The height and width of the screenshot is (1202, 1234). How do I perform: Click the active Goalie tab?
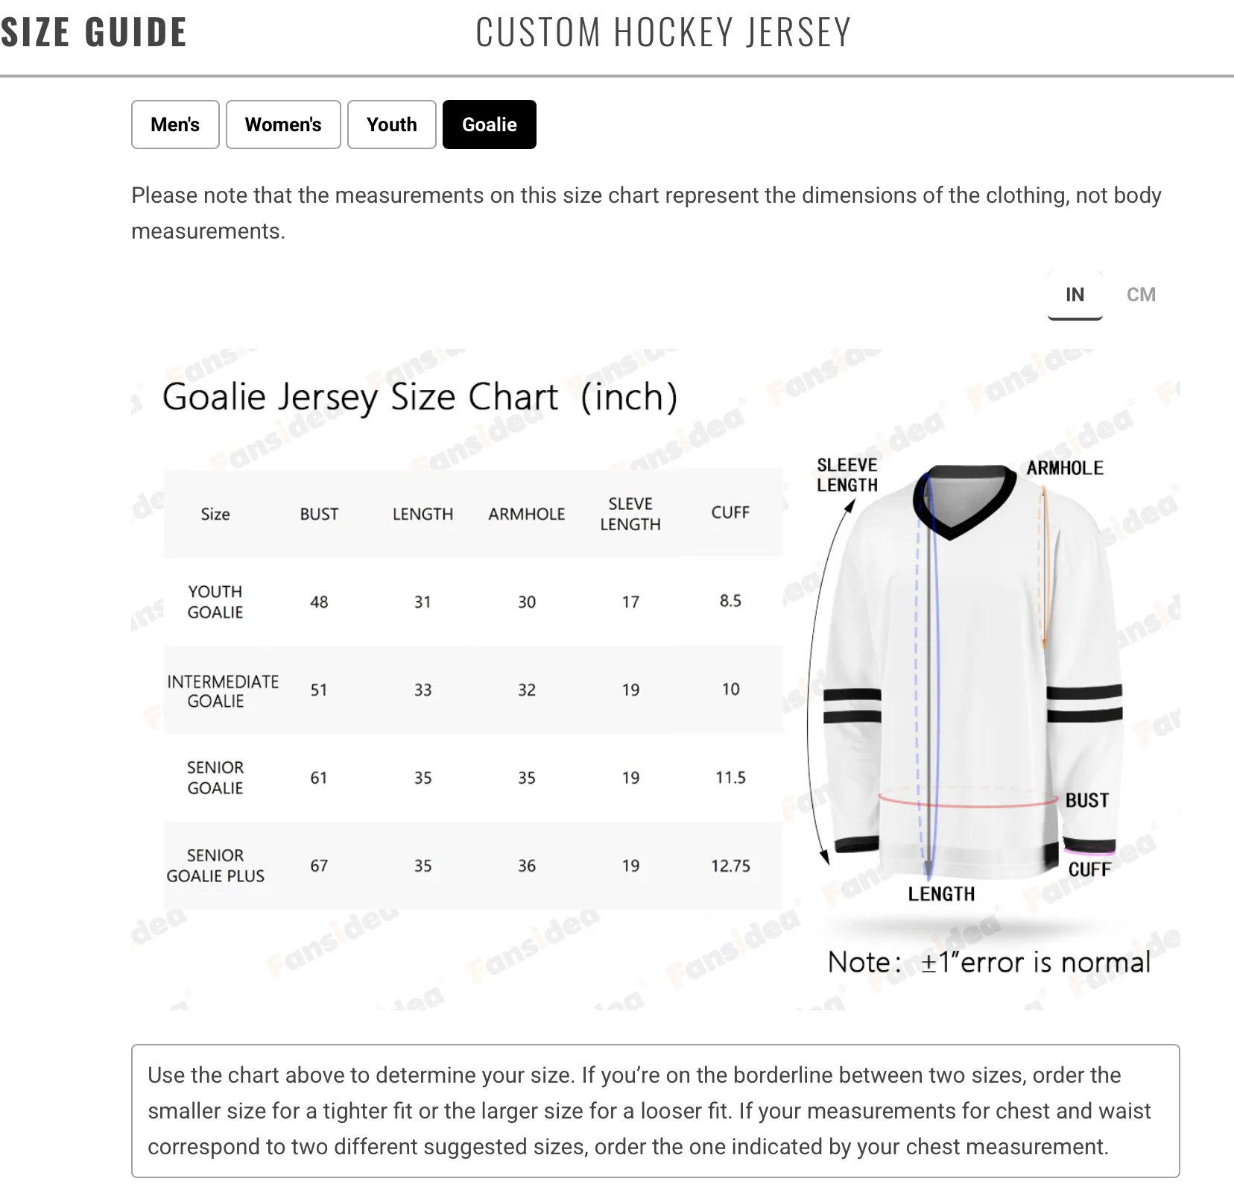pos(489,125)
